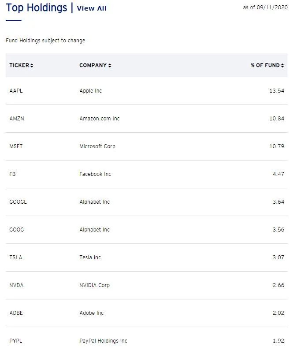Select the MSFT ticker row

coord(16,146)
